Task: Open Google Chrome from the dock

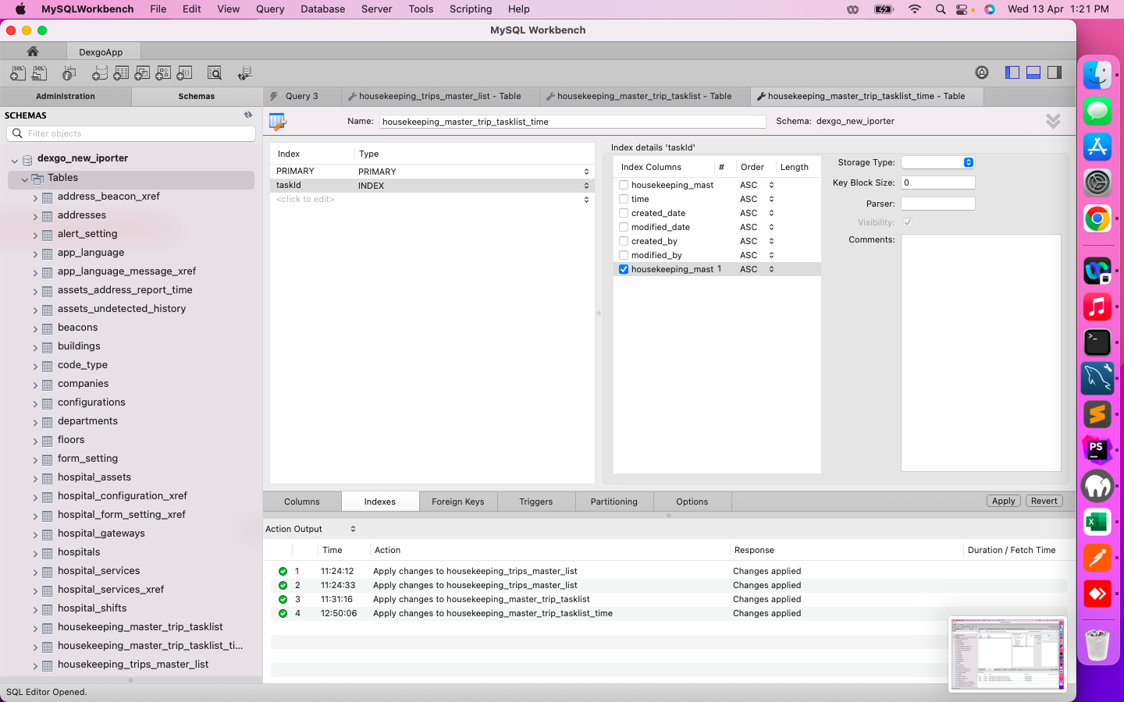Action: coord(1097,219)
